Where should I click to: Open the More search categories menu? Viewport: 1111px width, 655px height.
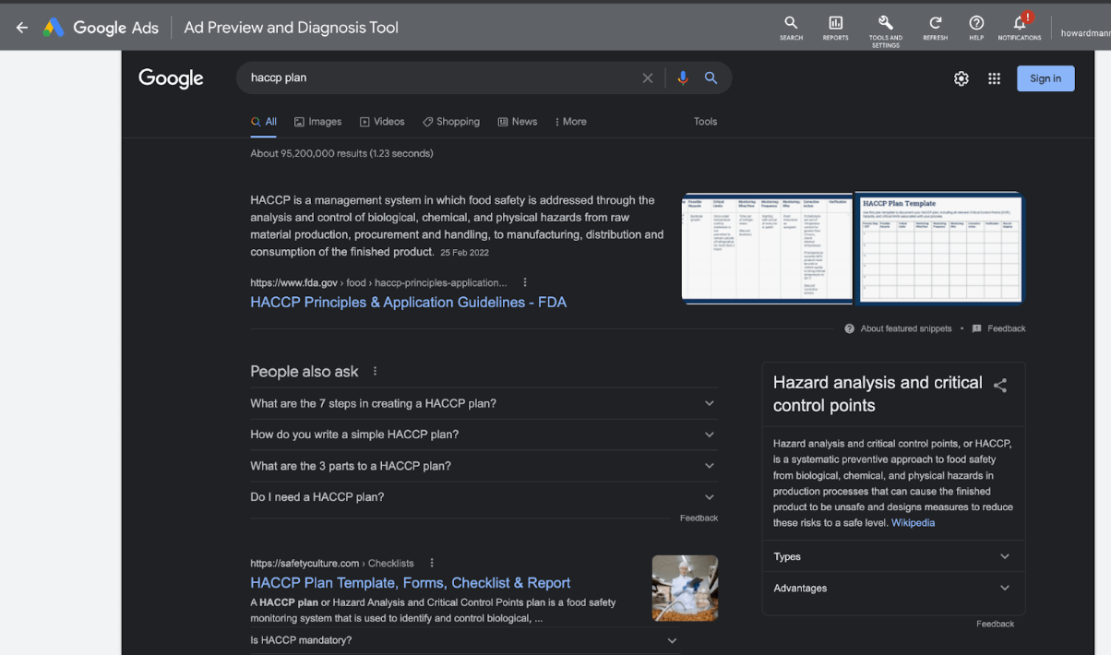[x=570, y=122]
